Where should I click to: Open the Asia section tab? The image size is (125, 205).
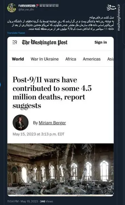pyautogui.click(x=110, y=59)
